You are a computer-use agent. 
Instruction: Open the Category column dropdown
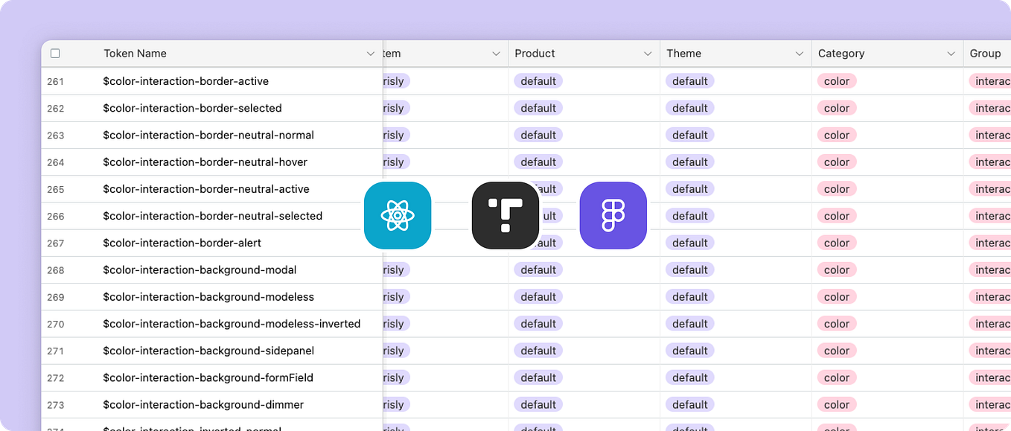tap(950, 53)
